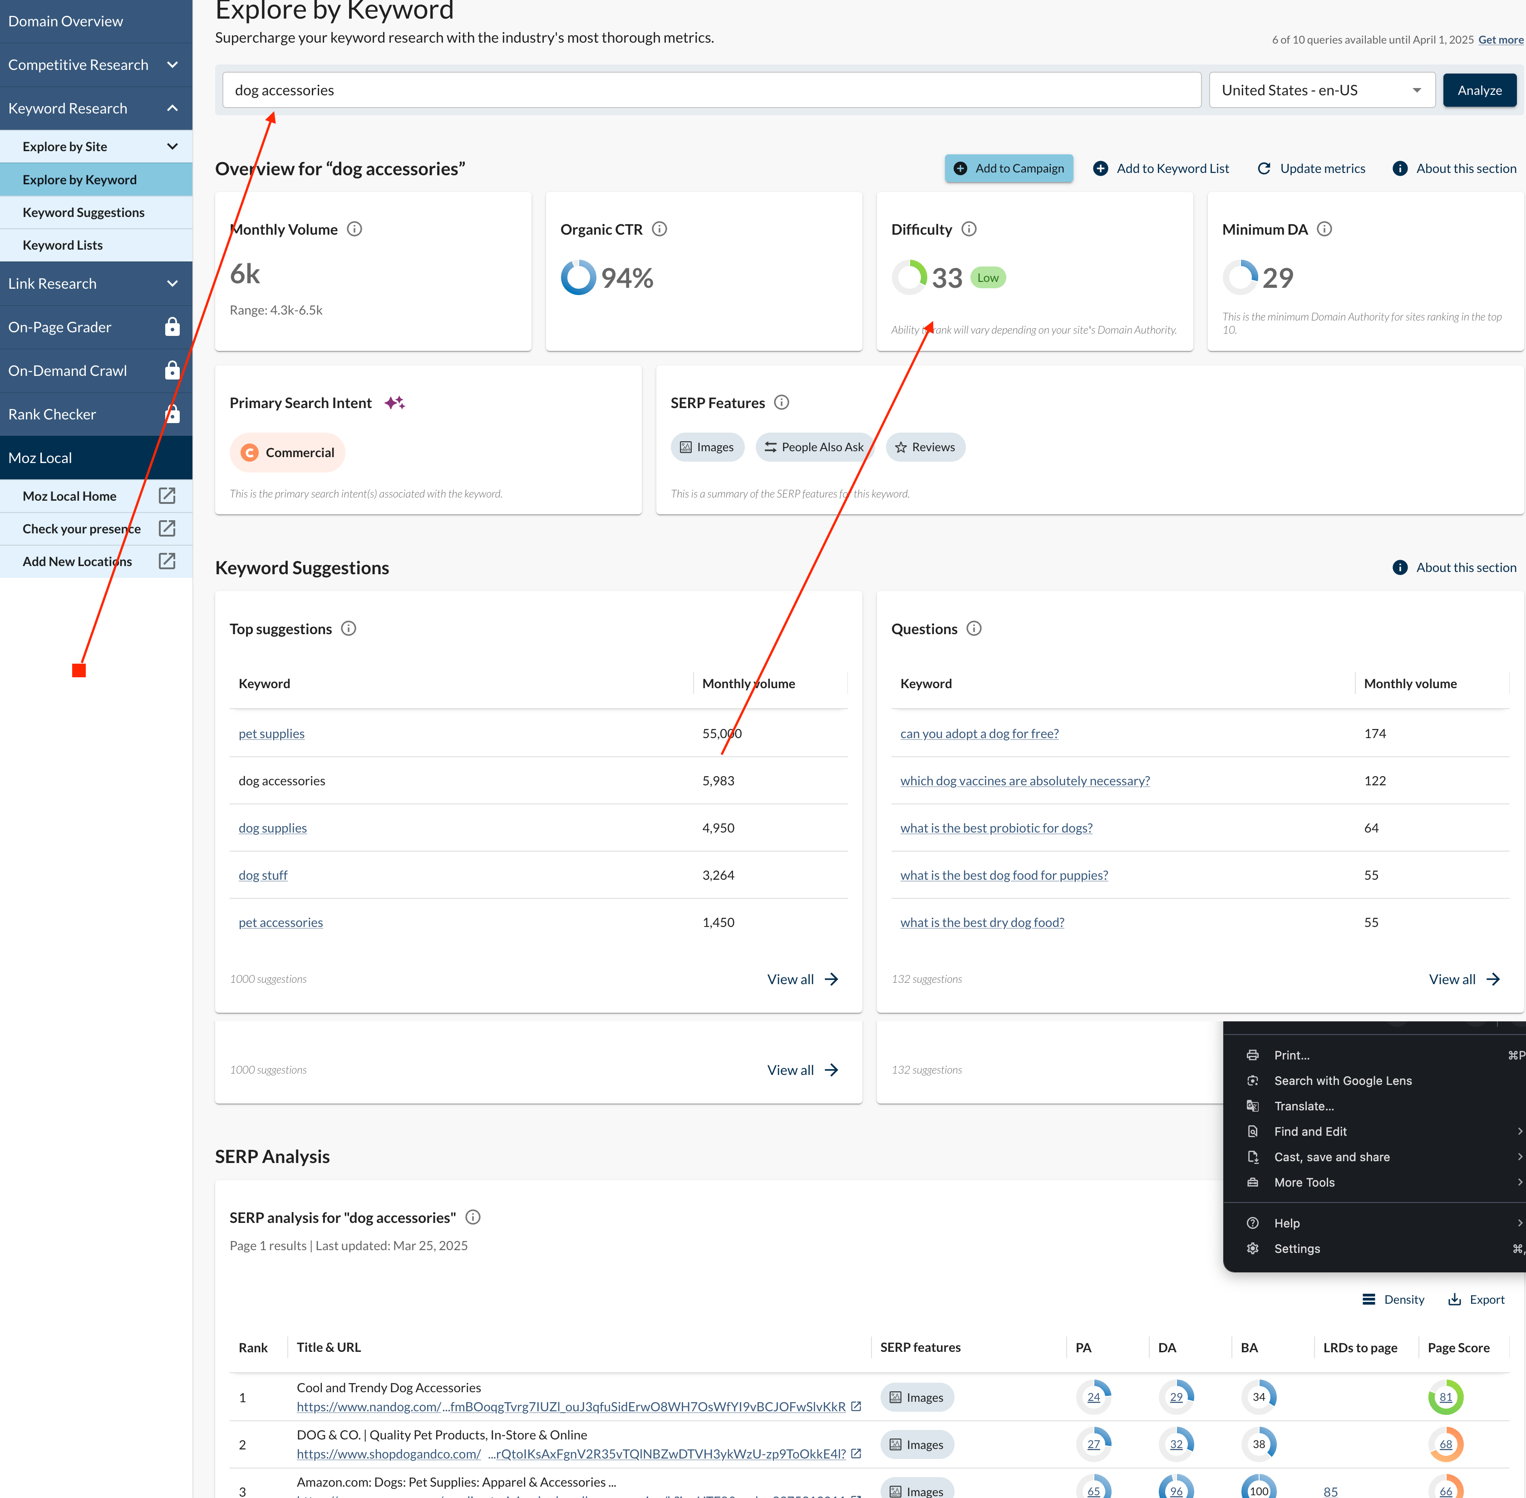Screen dimensions: 1526x1498
Task: Click info icon next to Organic CTR
Action: tap(660, 229)
